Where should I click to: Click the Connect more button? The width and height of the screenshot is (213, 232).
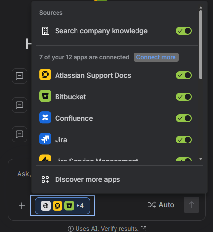click(x=156, y=57)
